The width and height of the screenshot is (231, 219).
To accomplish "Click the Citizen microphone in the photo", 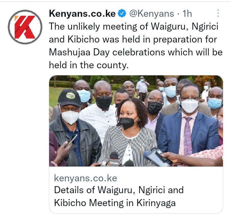I will click(114, 160).
